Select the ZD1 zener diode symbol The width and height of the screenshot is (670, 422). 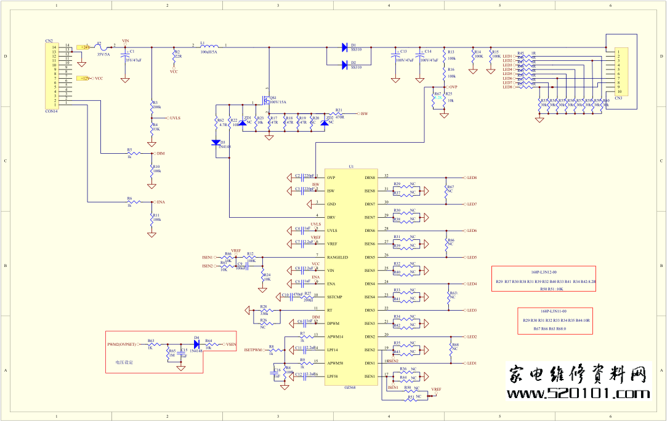click(243, 123)
